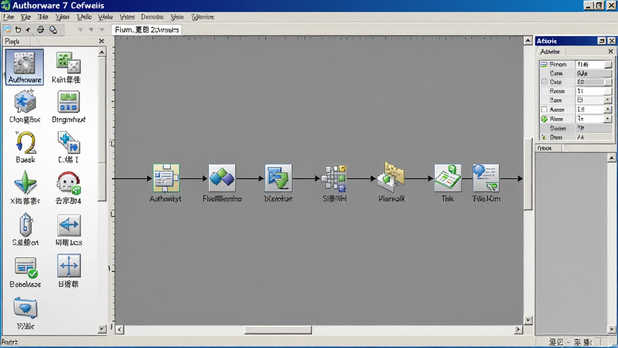Viewport: 618px width, 348px height.
Task: Select the gold loop 'Baeak' palette icon
Action: [25, 143]
